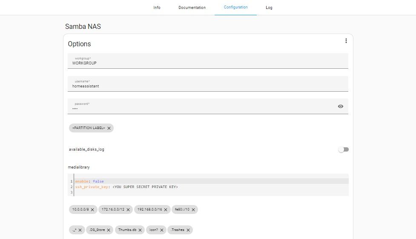Click the available_disks_log label
Viewport: 416px width, 239px height.
point(86,149)
